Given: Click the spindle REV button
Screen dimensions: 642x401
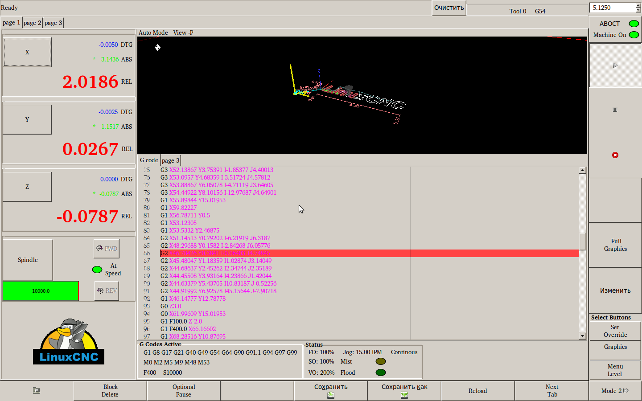Looking at the screenshot, I should point(107,291).
